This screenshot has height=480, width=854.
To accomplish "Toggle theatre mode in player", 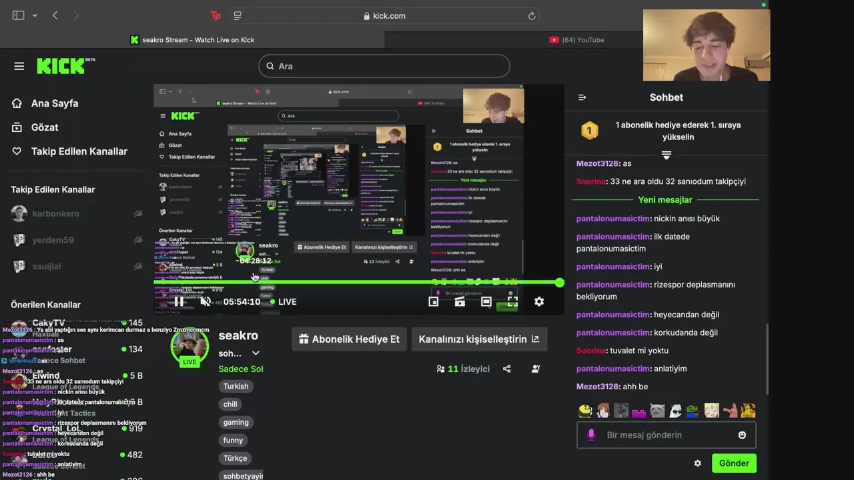I will [486, 301].
